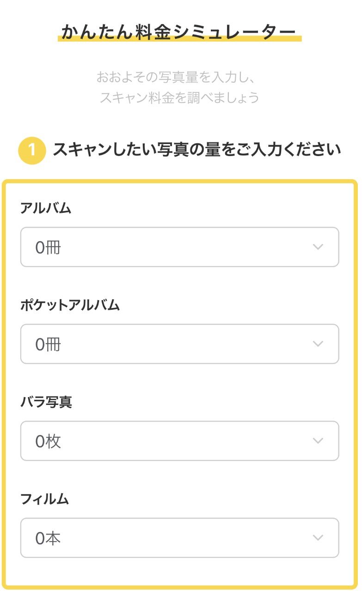Click the chevron arrow in the バラ写真 field

(x=318, y=441)
